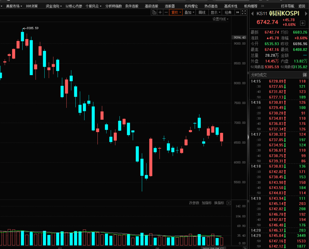Click the 最低 value 6408.82
Screen dimensions: 309x249
click(300, 50)
